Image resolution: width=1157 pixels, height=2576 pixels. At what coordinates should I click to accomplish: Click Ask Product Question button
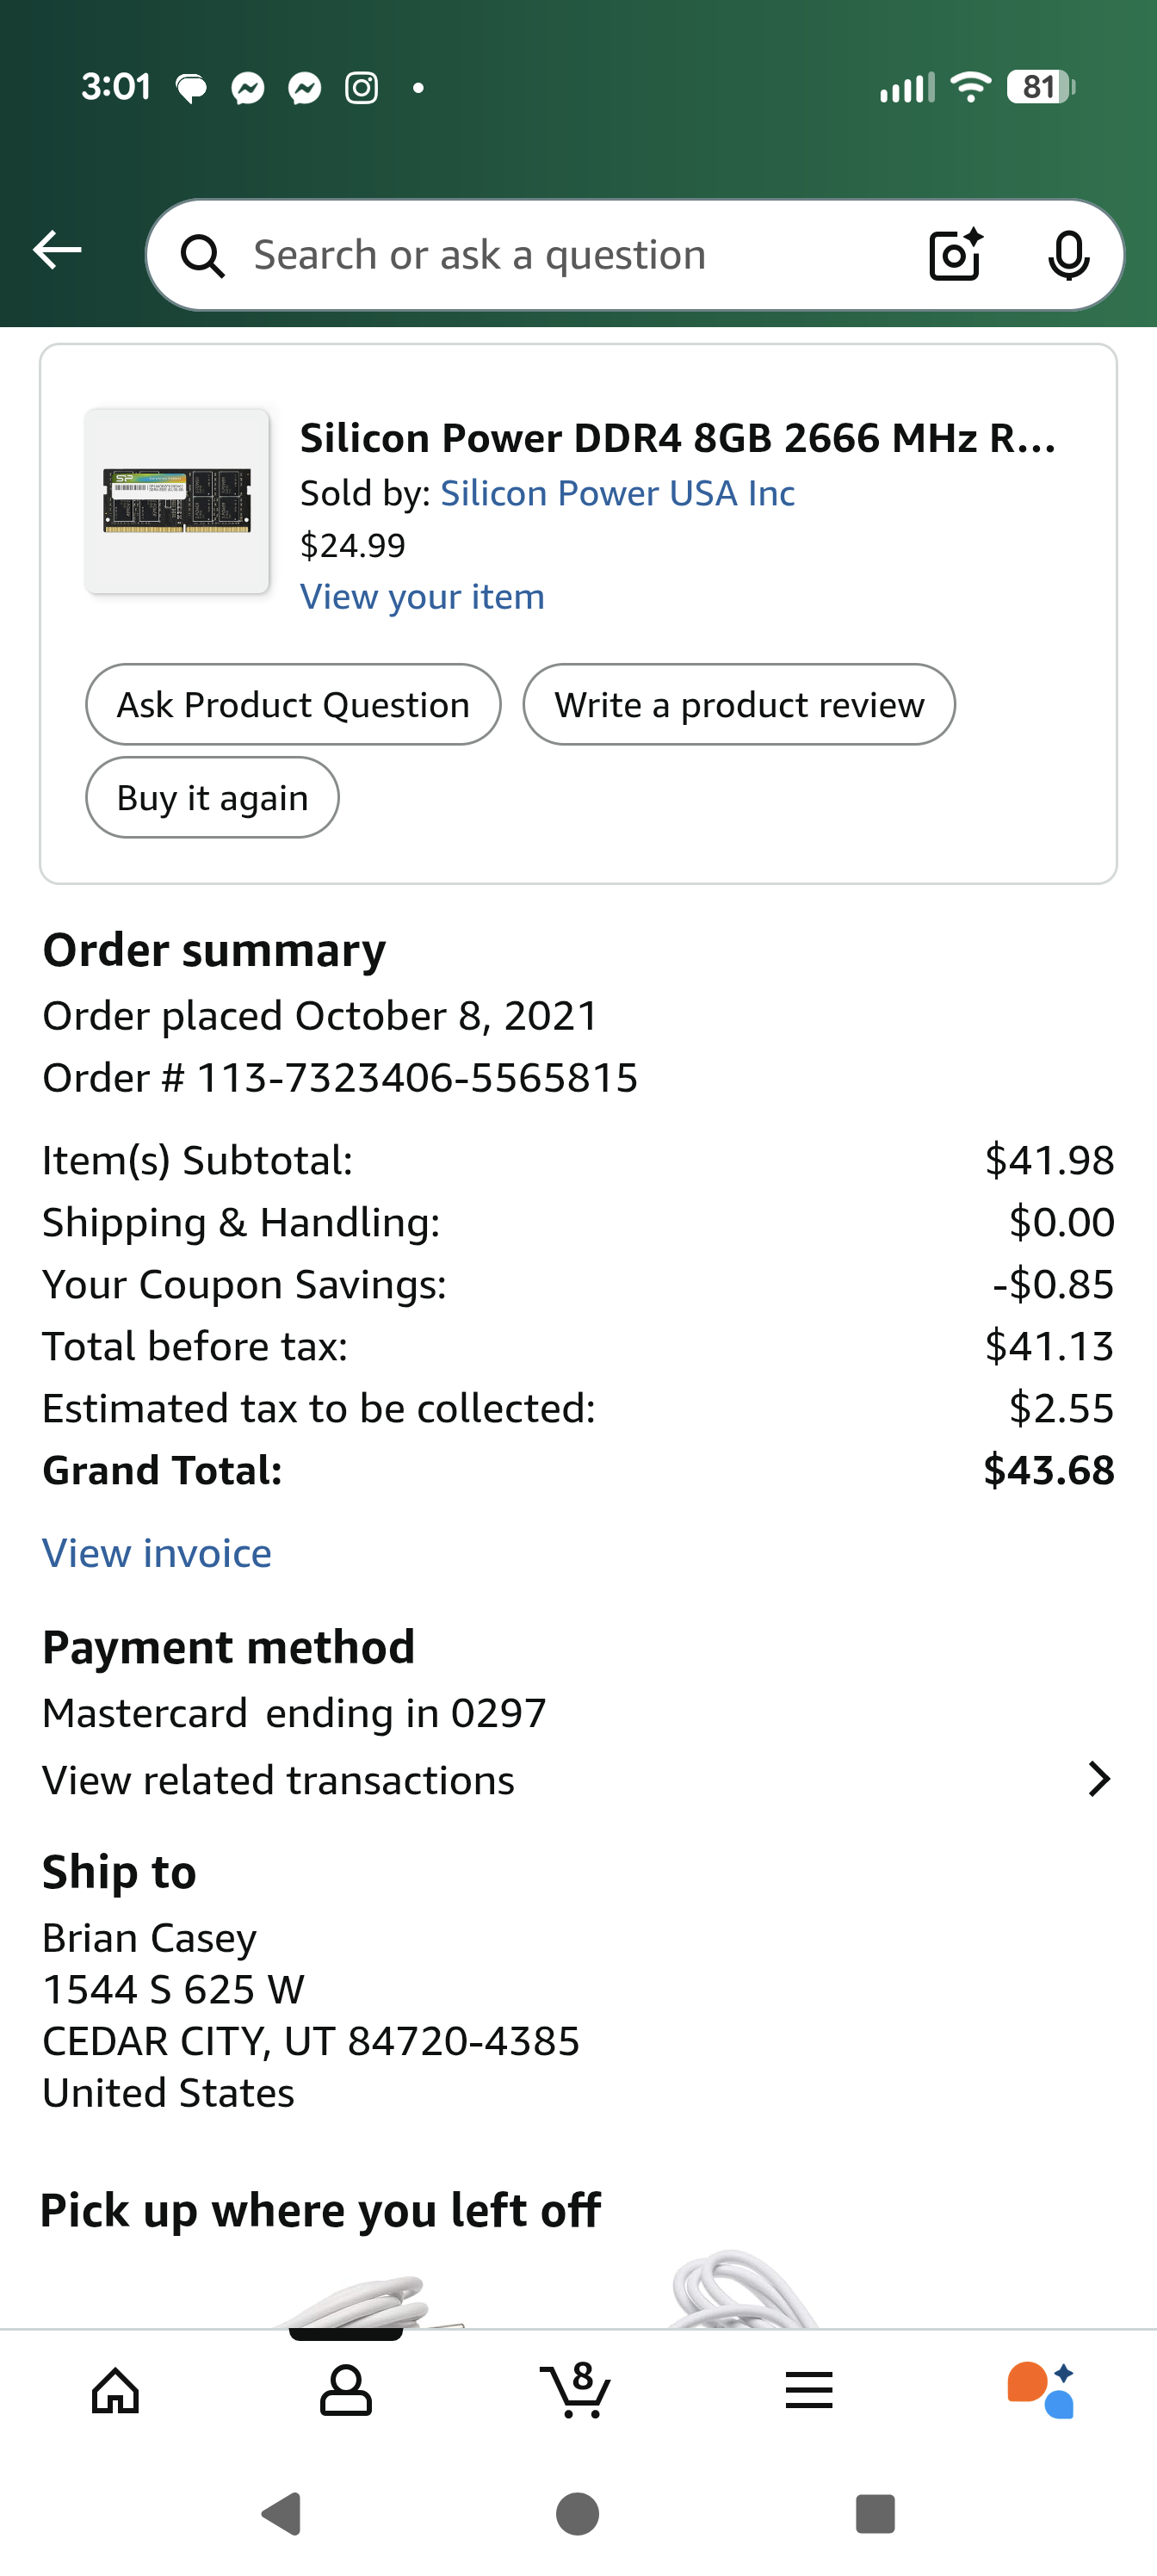pos(293,705)
